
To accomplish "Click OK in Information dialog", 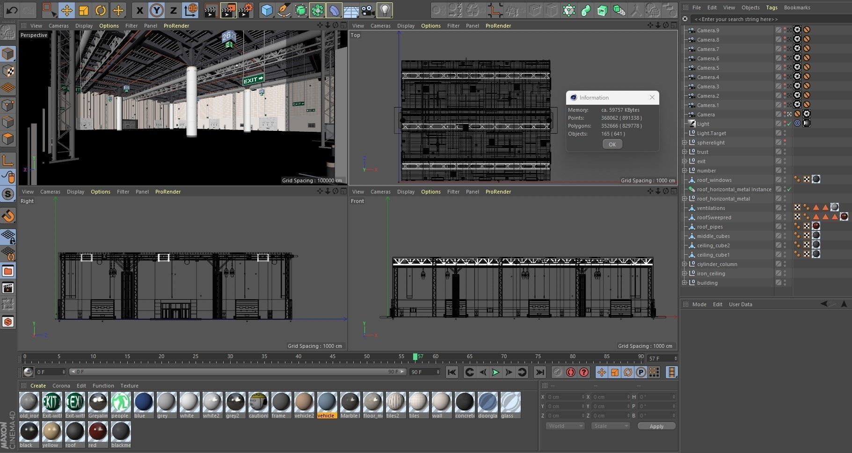I will pos(612,144).
